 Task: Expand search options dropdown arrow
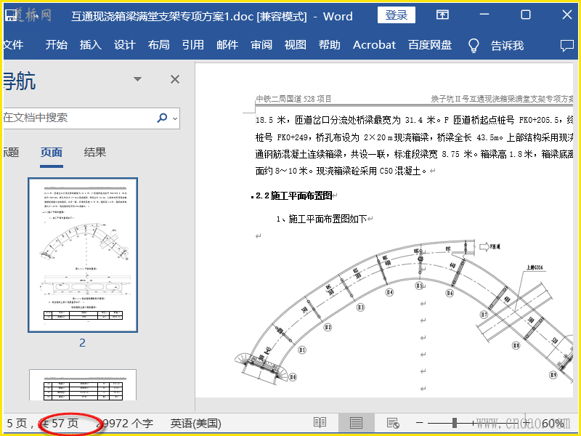click(175, 118)
